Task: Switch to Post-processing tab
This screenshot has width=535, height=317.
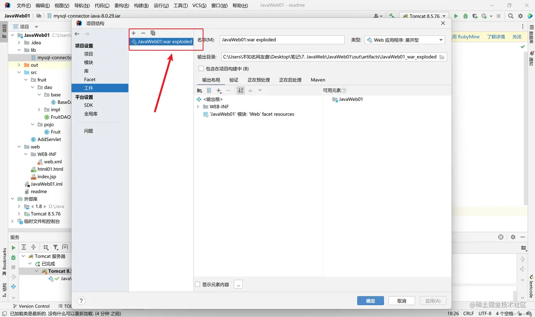Action: [290, 80]
